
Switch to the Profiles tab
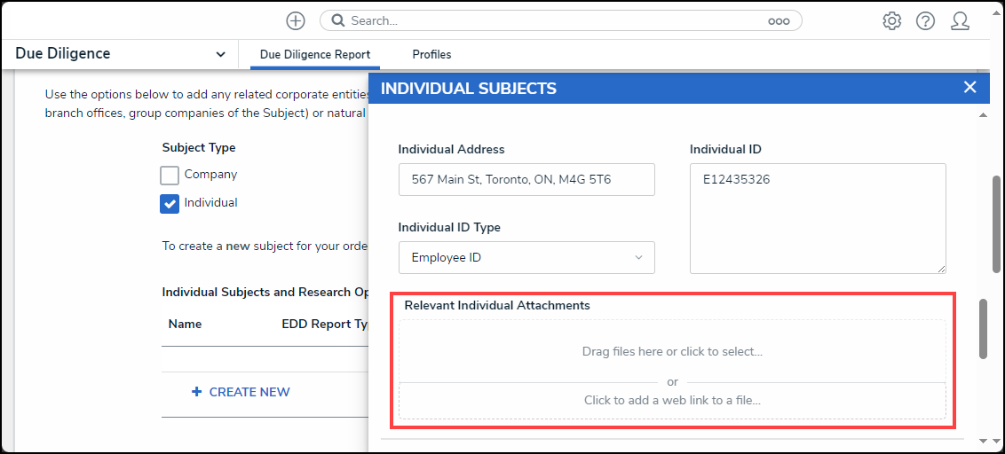point(431,54)
